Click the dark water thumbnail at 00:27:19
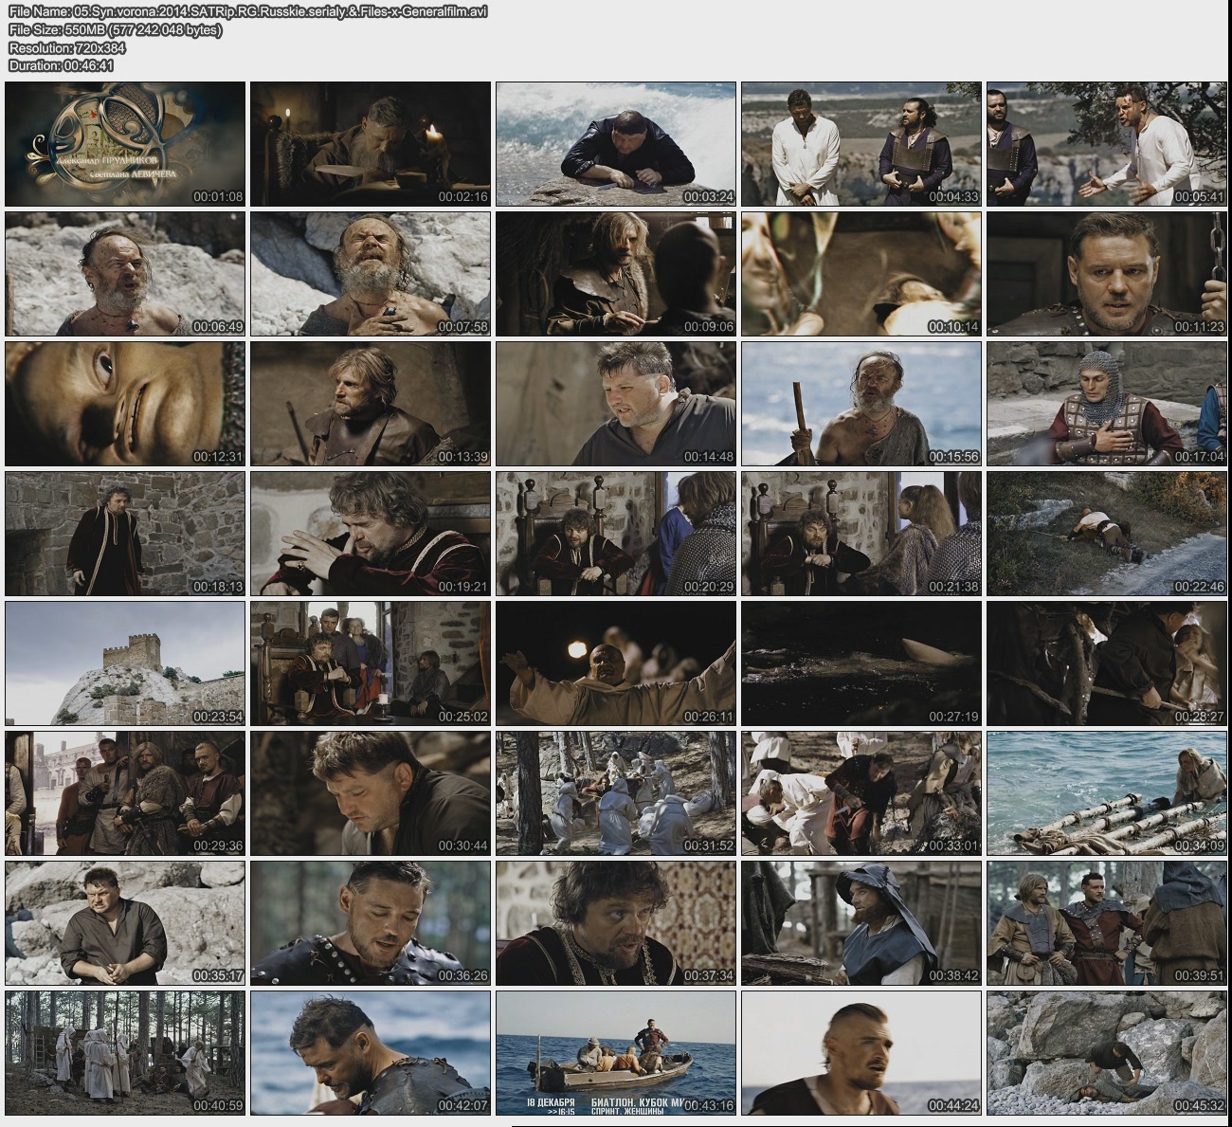The width and height of the screenshot is (1232, 1127). pos(861,663)
